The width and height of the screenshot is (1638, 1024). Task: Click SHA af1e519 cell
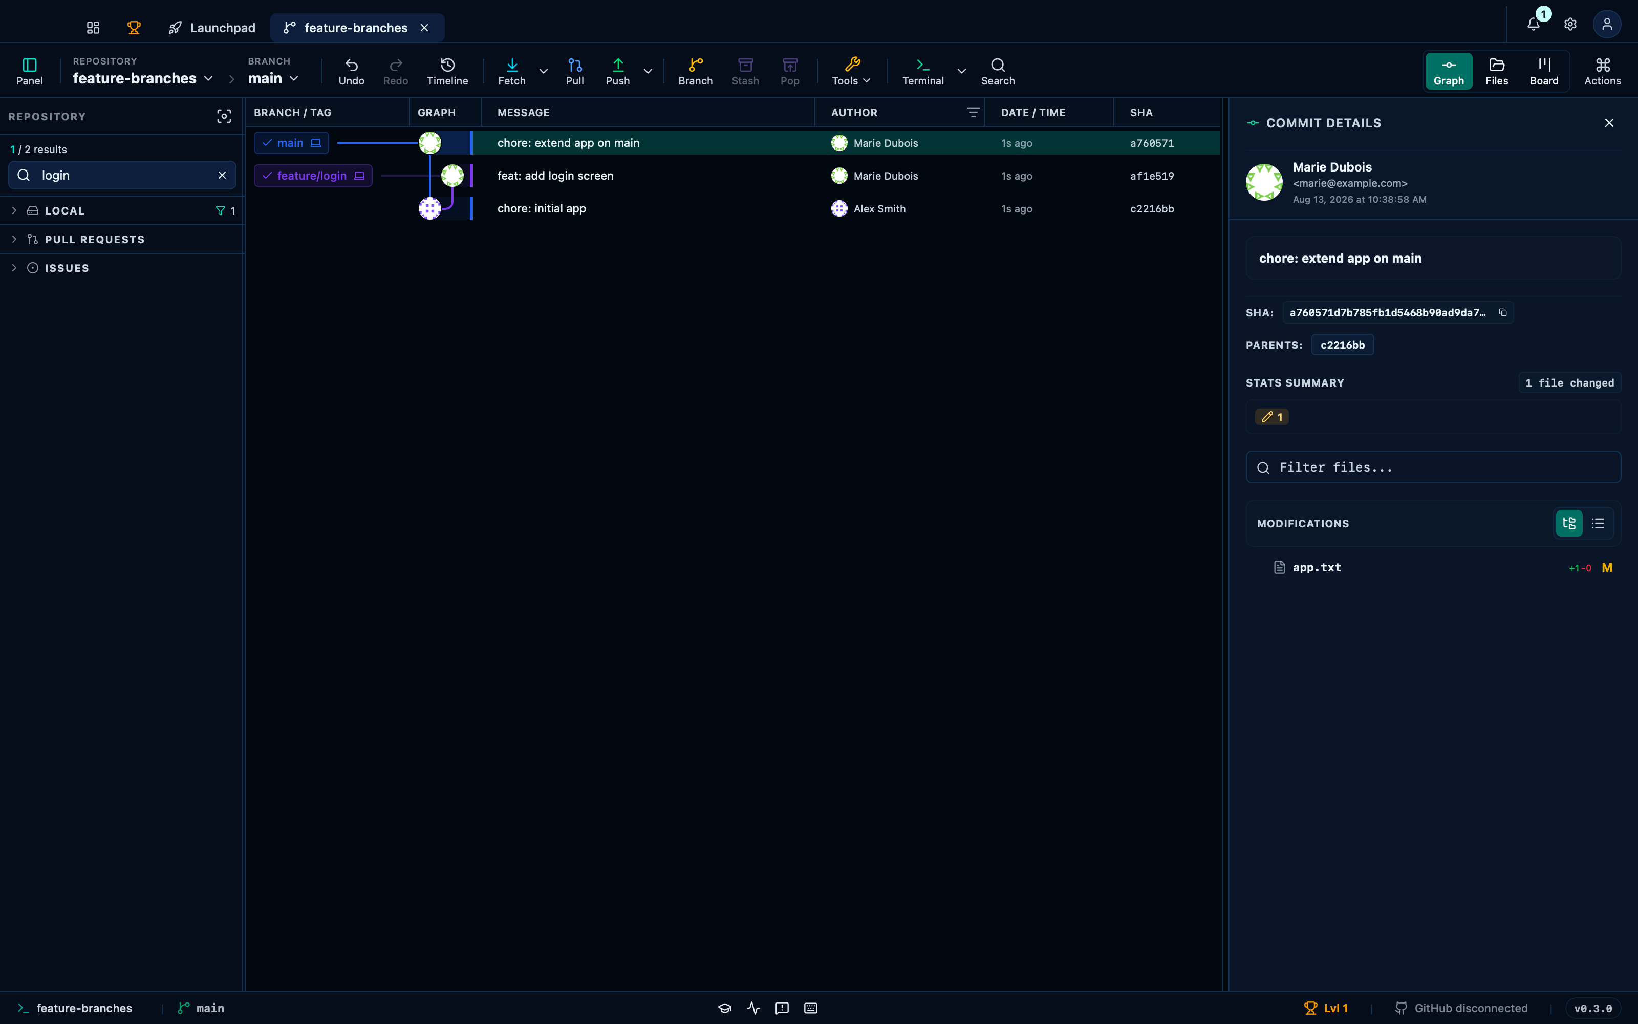point(1152,176)
